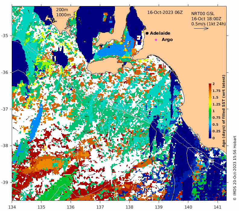Click Kangaroo Island landmass on the map
The height and width of the screenshot is (211, 239).
[x=105, y=66]
